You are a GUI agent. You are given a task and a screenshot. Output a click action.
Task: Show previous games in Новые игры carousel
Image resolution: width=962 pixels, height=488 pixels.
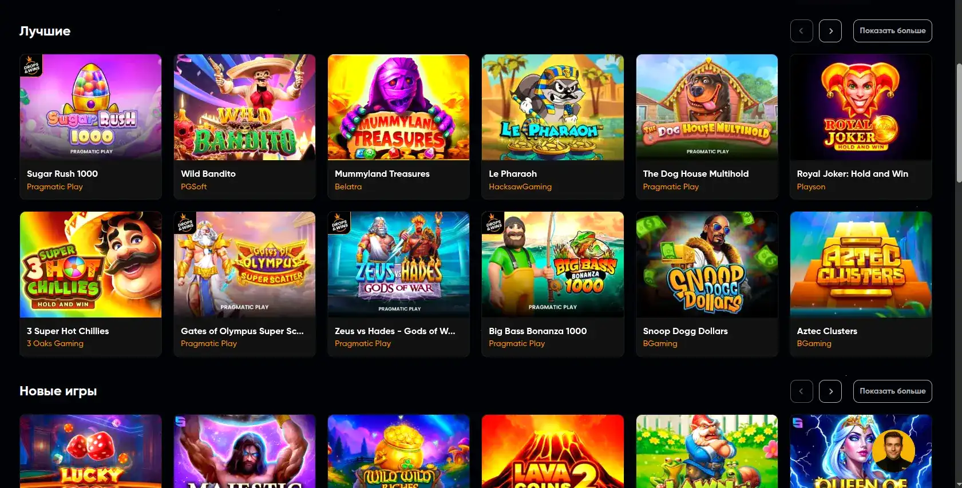[x=801, y=391]
